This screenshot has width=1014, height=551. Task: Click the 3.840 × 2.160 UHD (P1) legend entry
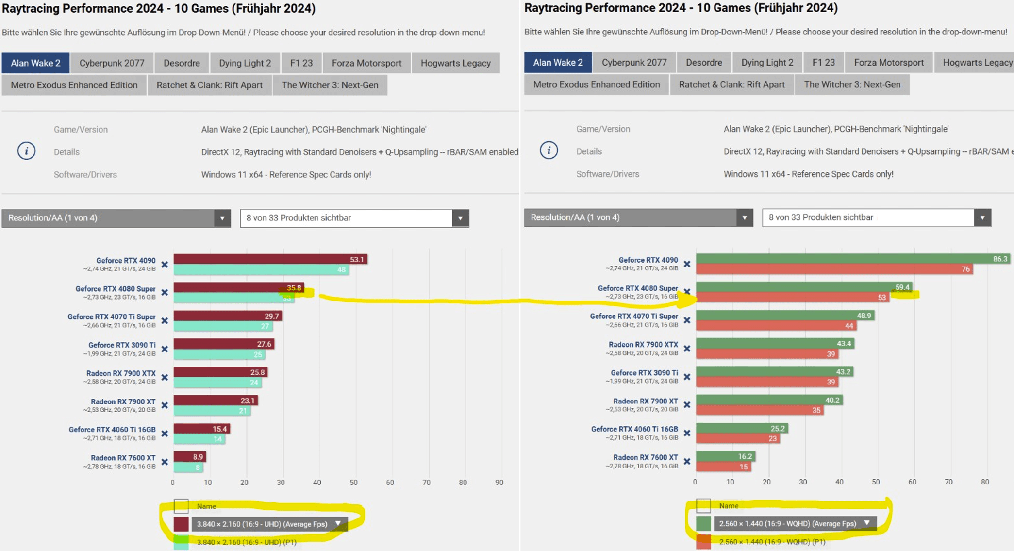point(247,542)
